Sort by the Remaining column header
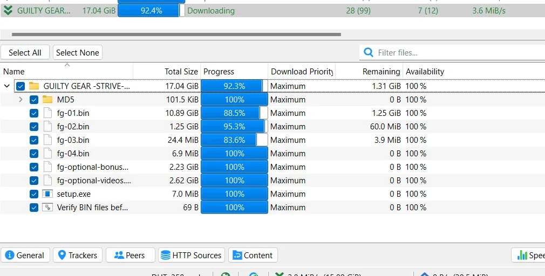 (369, 72)
